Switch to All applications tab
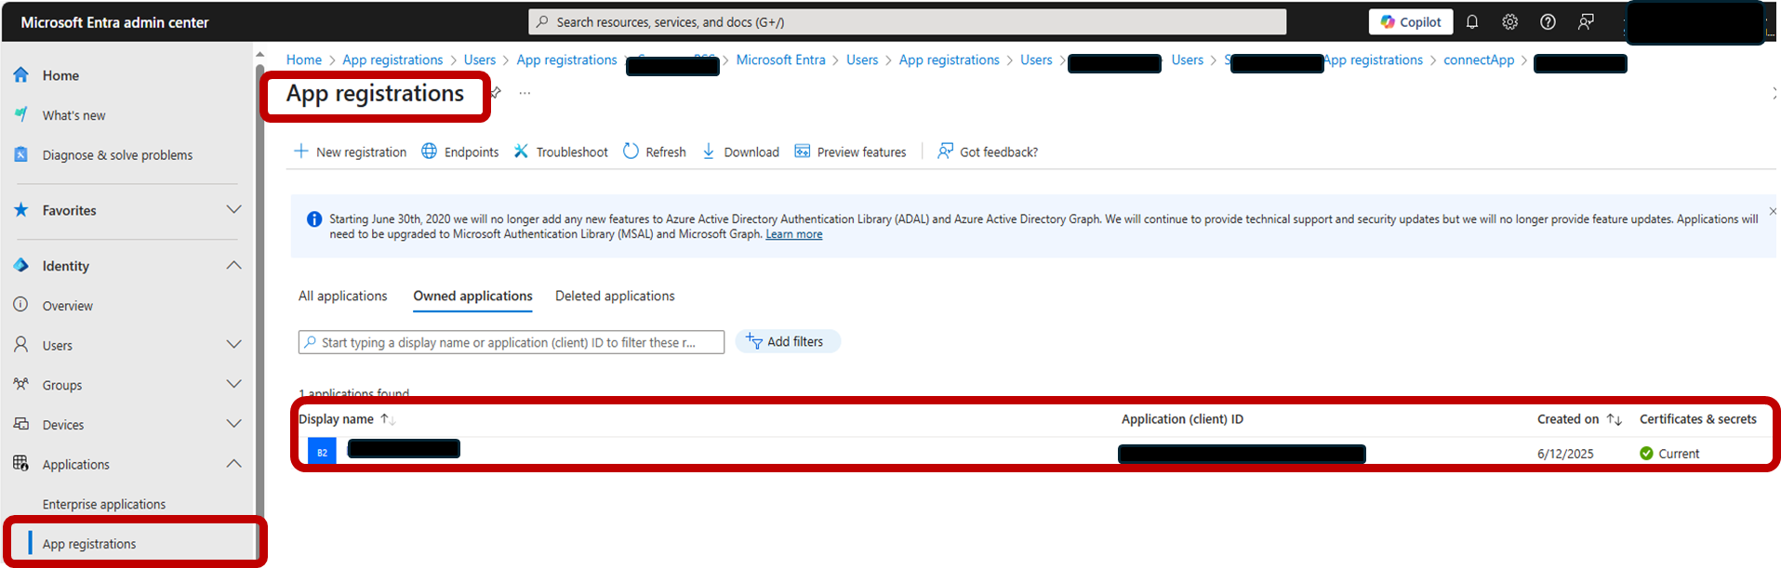 tap(342, 296)
